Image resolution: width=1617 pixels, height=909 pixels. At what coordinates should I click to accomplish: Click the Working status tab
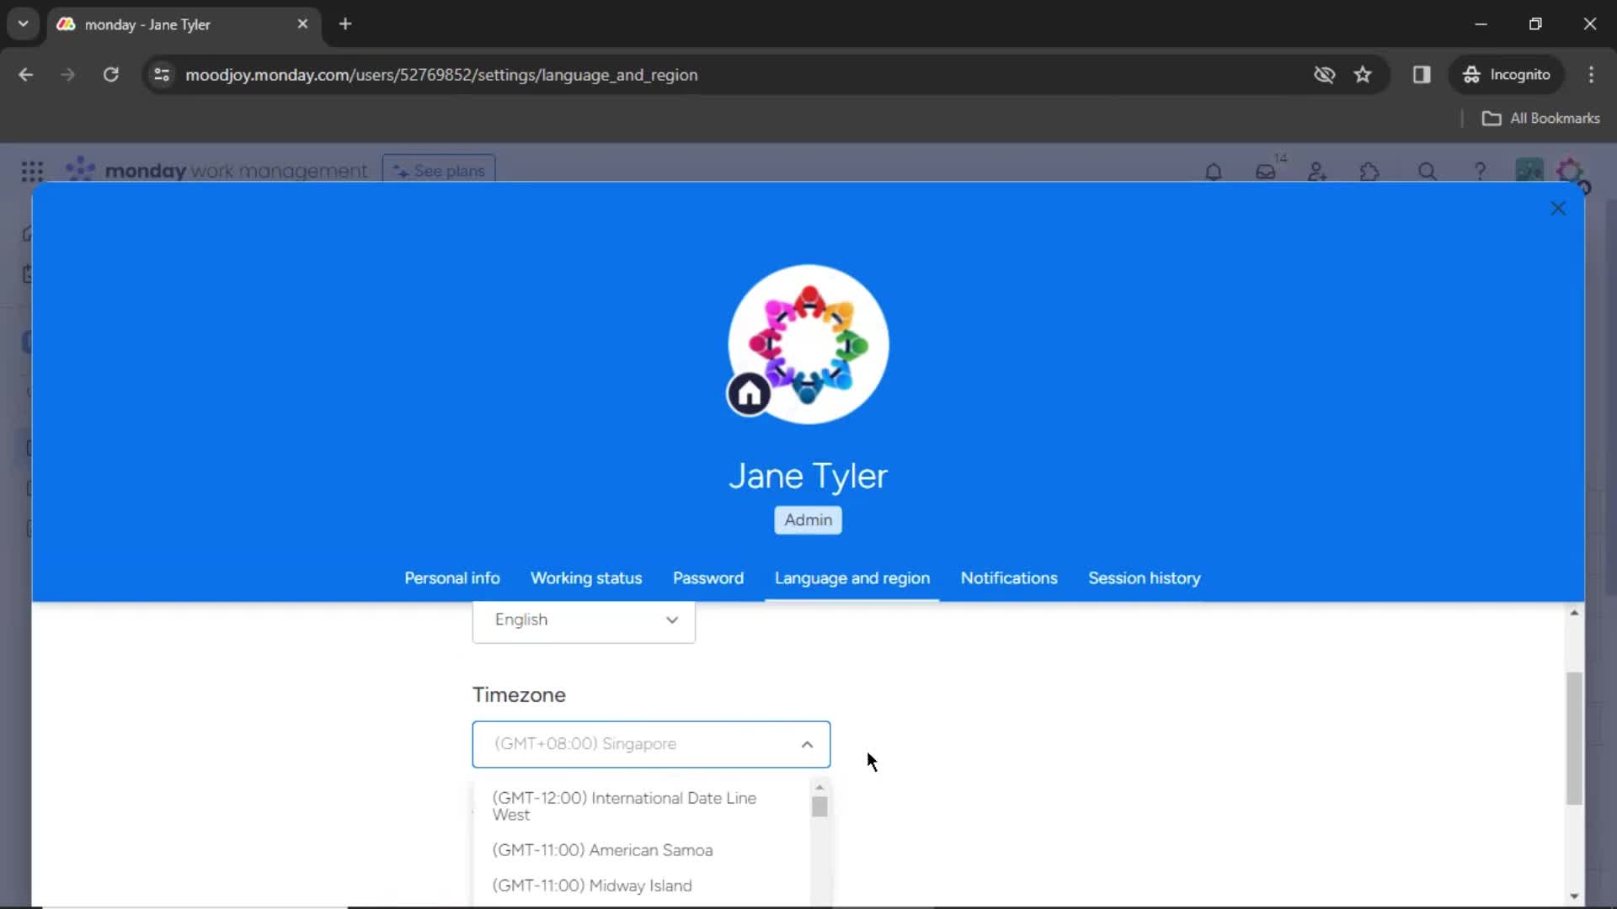coord(585,577)
